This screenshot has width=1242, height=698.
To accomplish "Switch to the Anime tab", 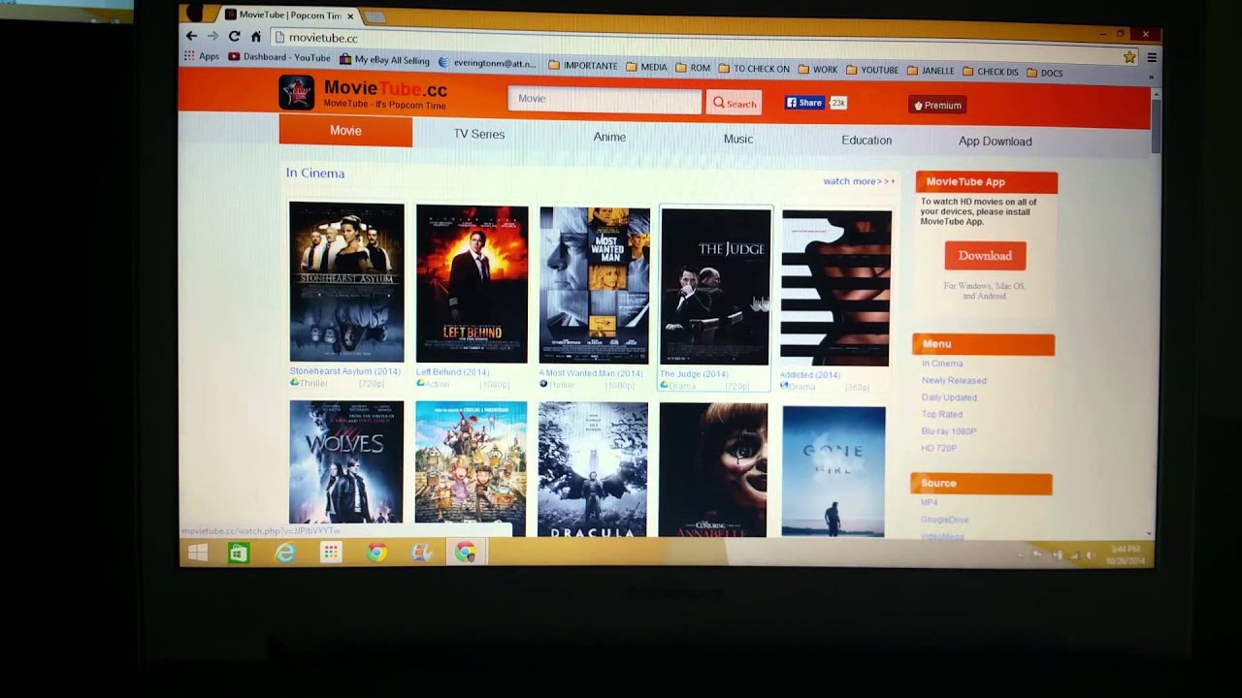I will (x=609, y=137).
